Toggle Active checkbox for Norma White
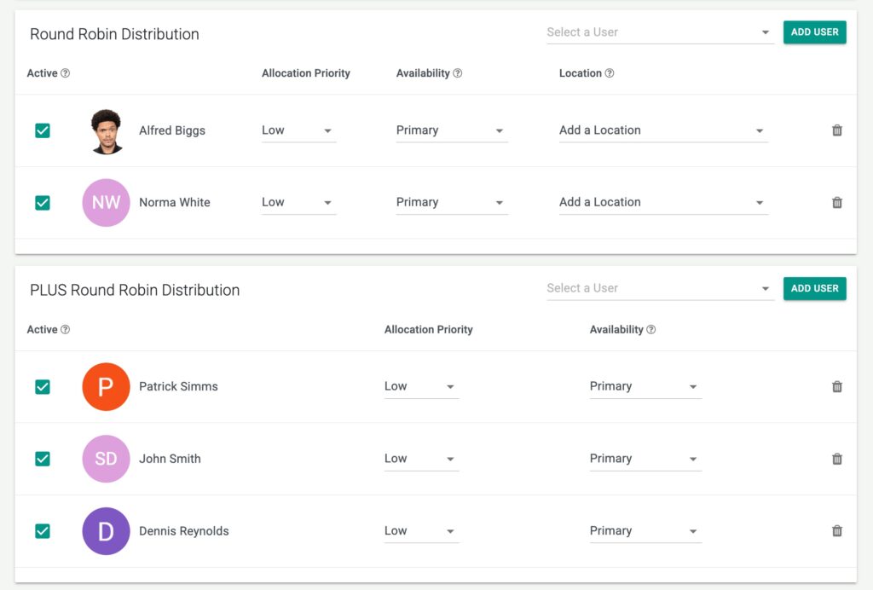This screenshot has height=590, width=873. pyautogui.click(x=43, y=203)
